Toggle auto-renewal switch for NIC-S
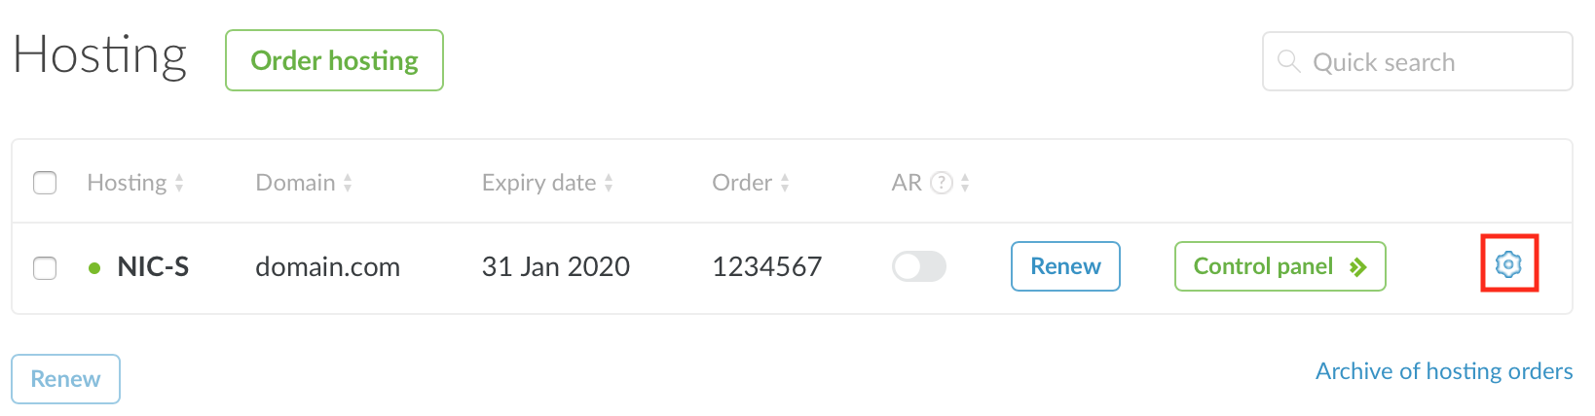This screenshot has width=1595, height=416. (919, 266)
